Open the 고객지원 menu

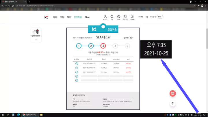click(78, 17)
